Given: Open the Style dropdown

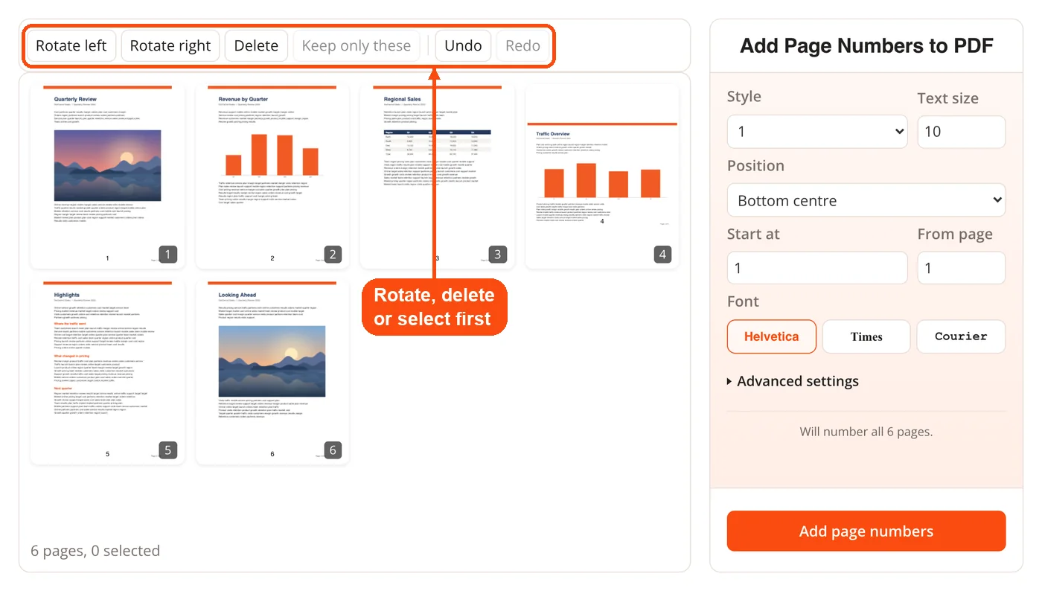Looking at the screenshot, I should pos(818,132).
